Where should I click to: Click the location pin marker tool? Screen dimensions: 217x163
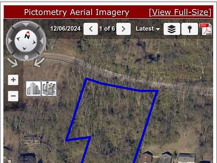(189, 29)
